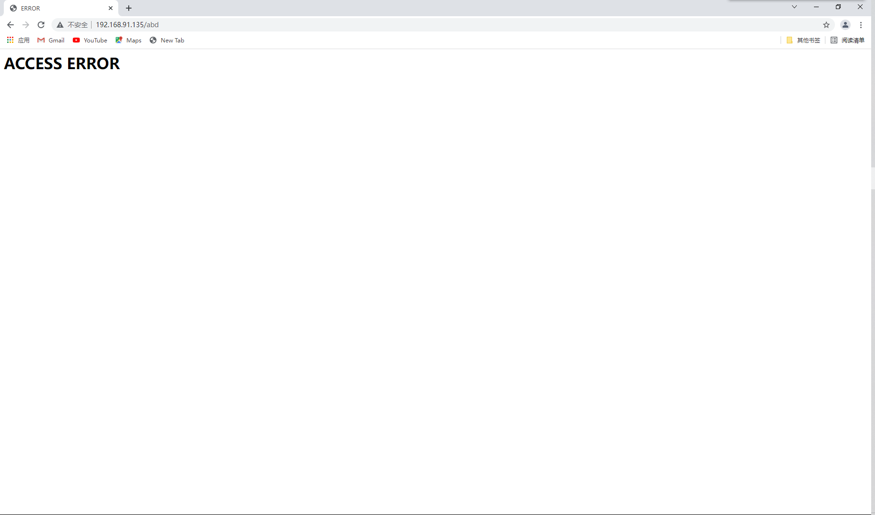Open the 其他书签 bookmarks folder

click(803, 40)
